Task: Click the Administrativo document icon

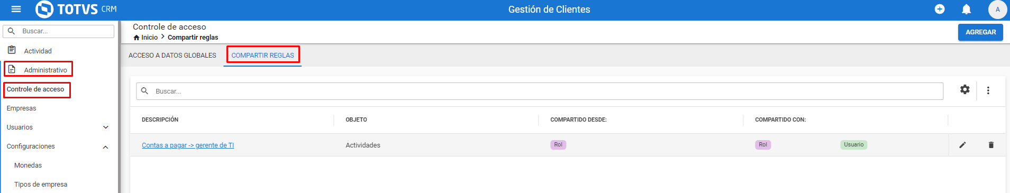Action: click(12, 69)
